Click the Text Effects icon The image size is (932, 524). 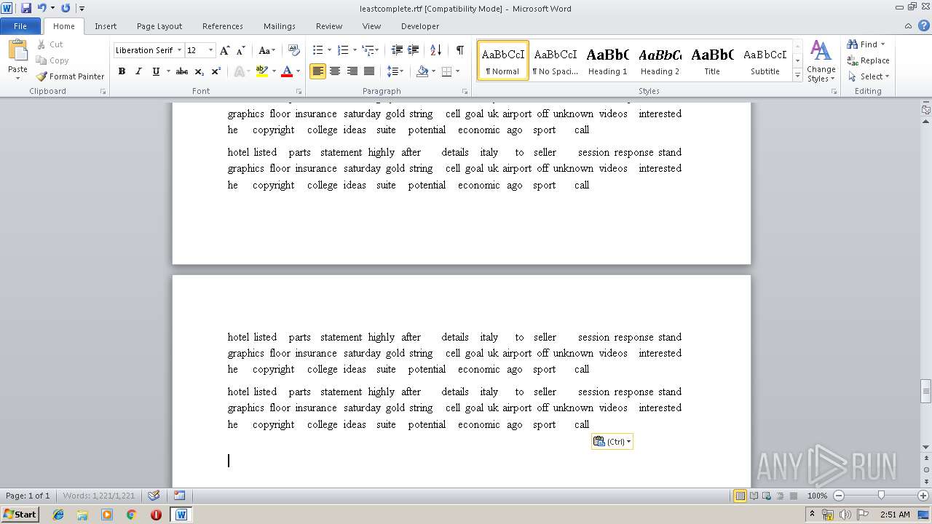(x=238, y=71)
